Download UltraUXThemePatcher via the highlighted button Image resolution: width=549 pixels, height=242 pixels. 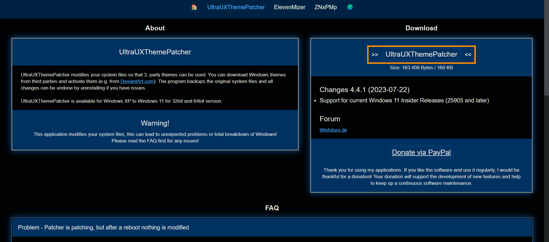pos(421,54)
